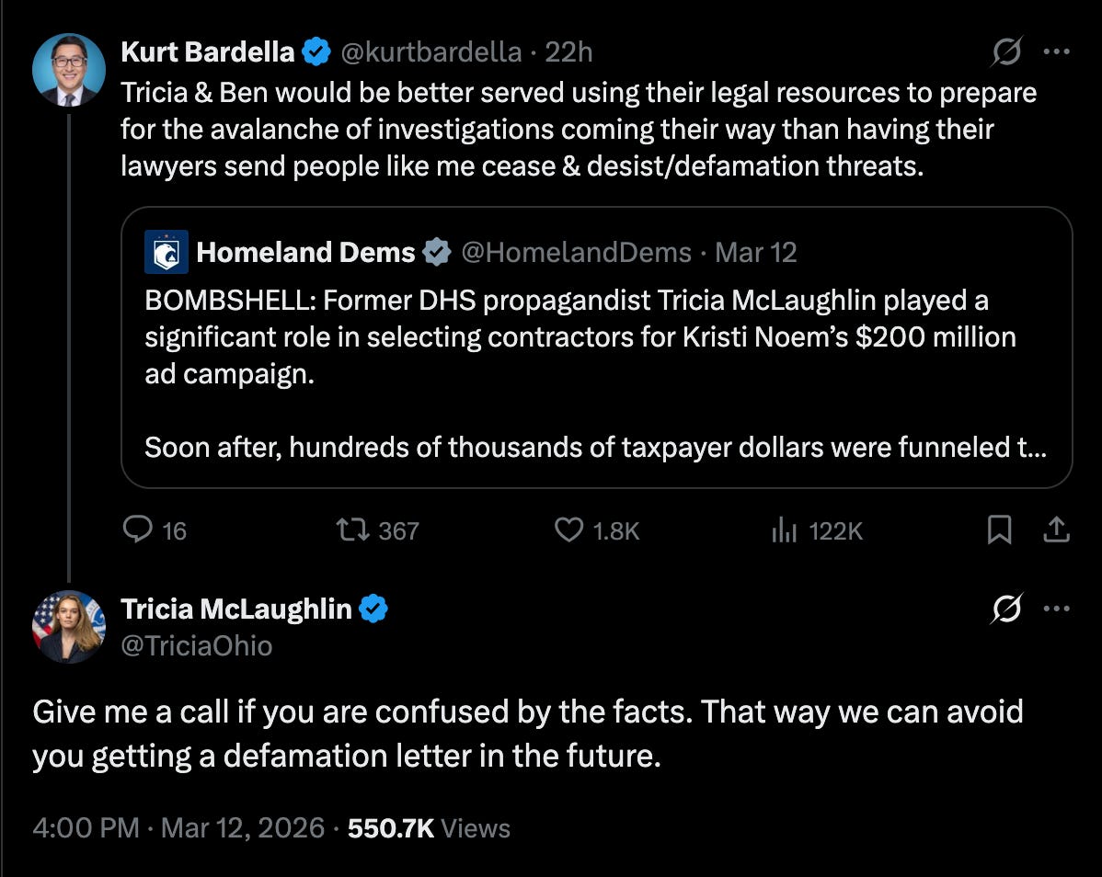Open Grok icon on Tricia McLaughlin's tweet
Image resolution: width=1102 pixels, height=877 pixels.
1006,608
